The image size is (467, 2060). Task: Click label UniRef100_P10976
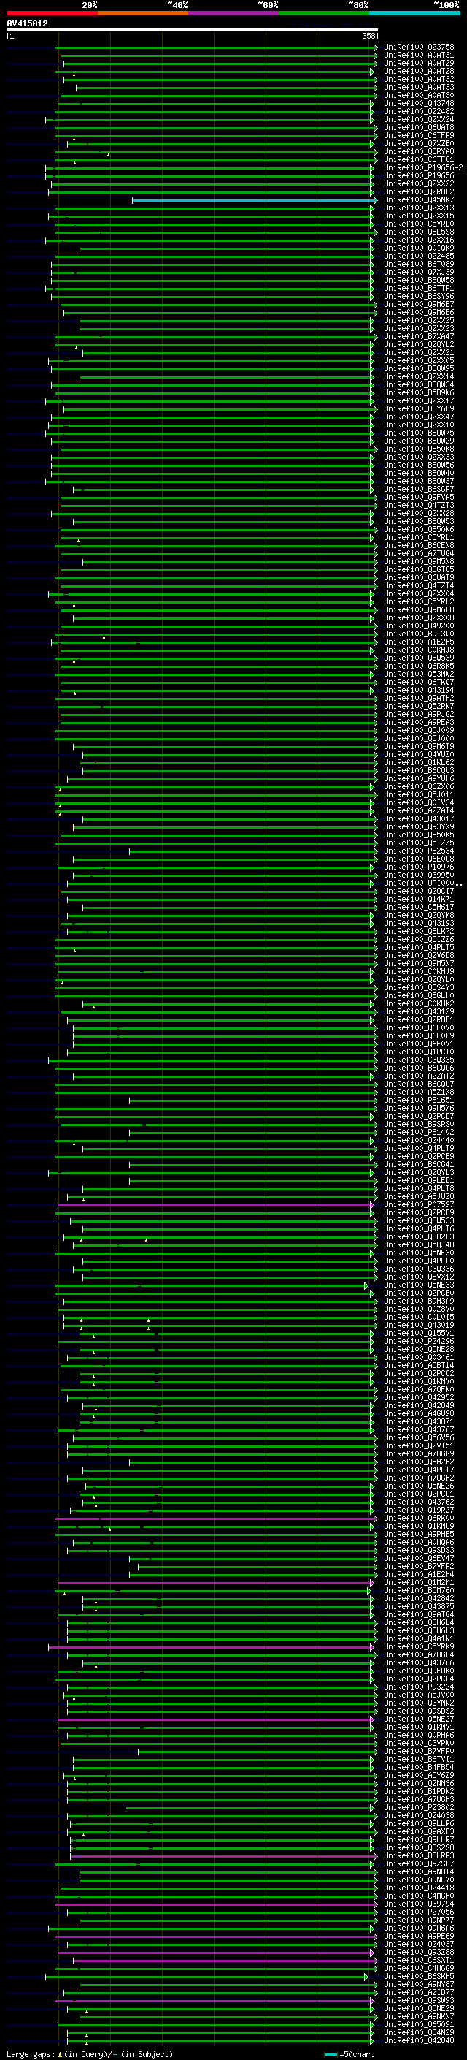[x=419, y=867]
